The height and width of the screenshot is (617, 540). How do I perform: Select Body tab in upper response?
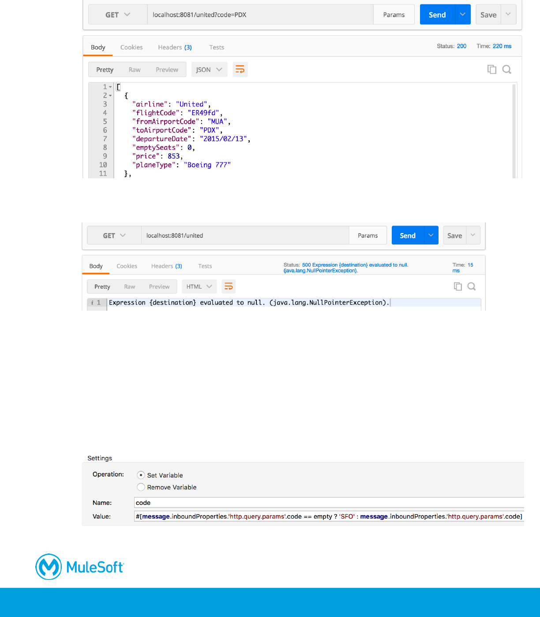(98, 47)
